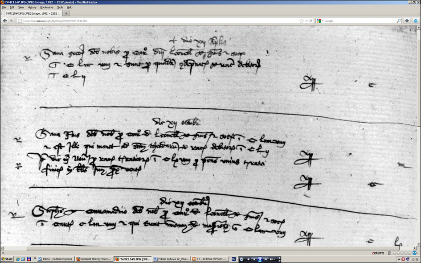421x263 pixels.
Task: Stop playback in the media player toolbar
Action: point(248,259)
